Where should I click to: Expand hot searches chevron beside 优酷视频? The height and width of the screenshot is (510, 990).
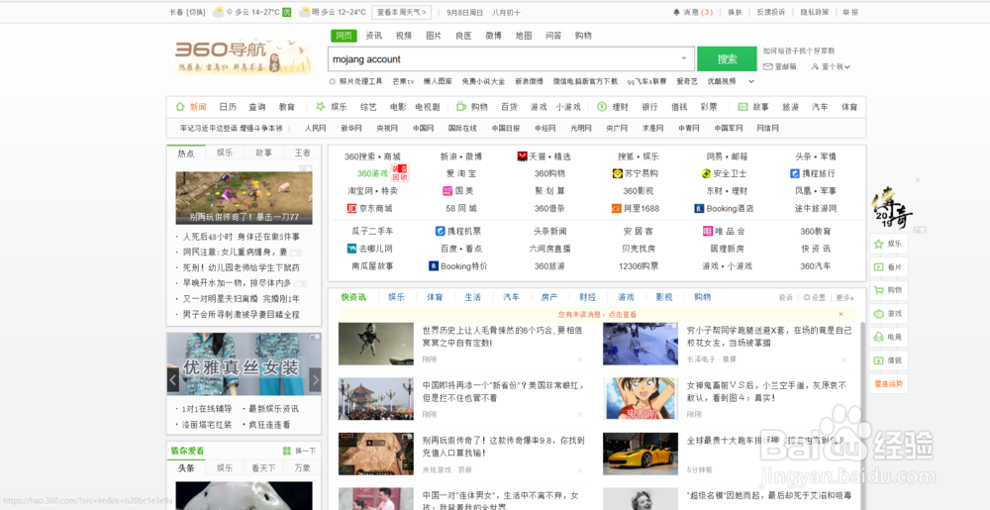pyautogui.click(x=751, y=81)
